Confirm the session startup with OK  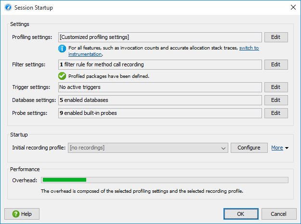pos(241,214)
